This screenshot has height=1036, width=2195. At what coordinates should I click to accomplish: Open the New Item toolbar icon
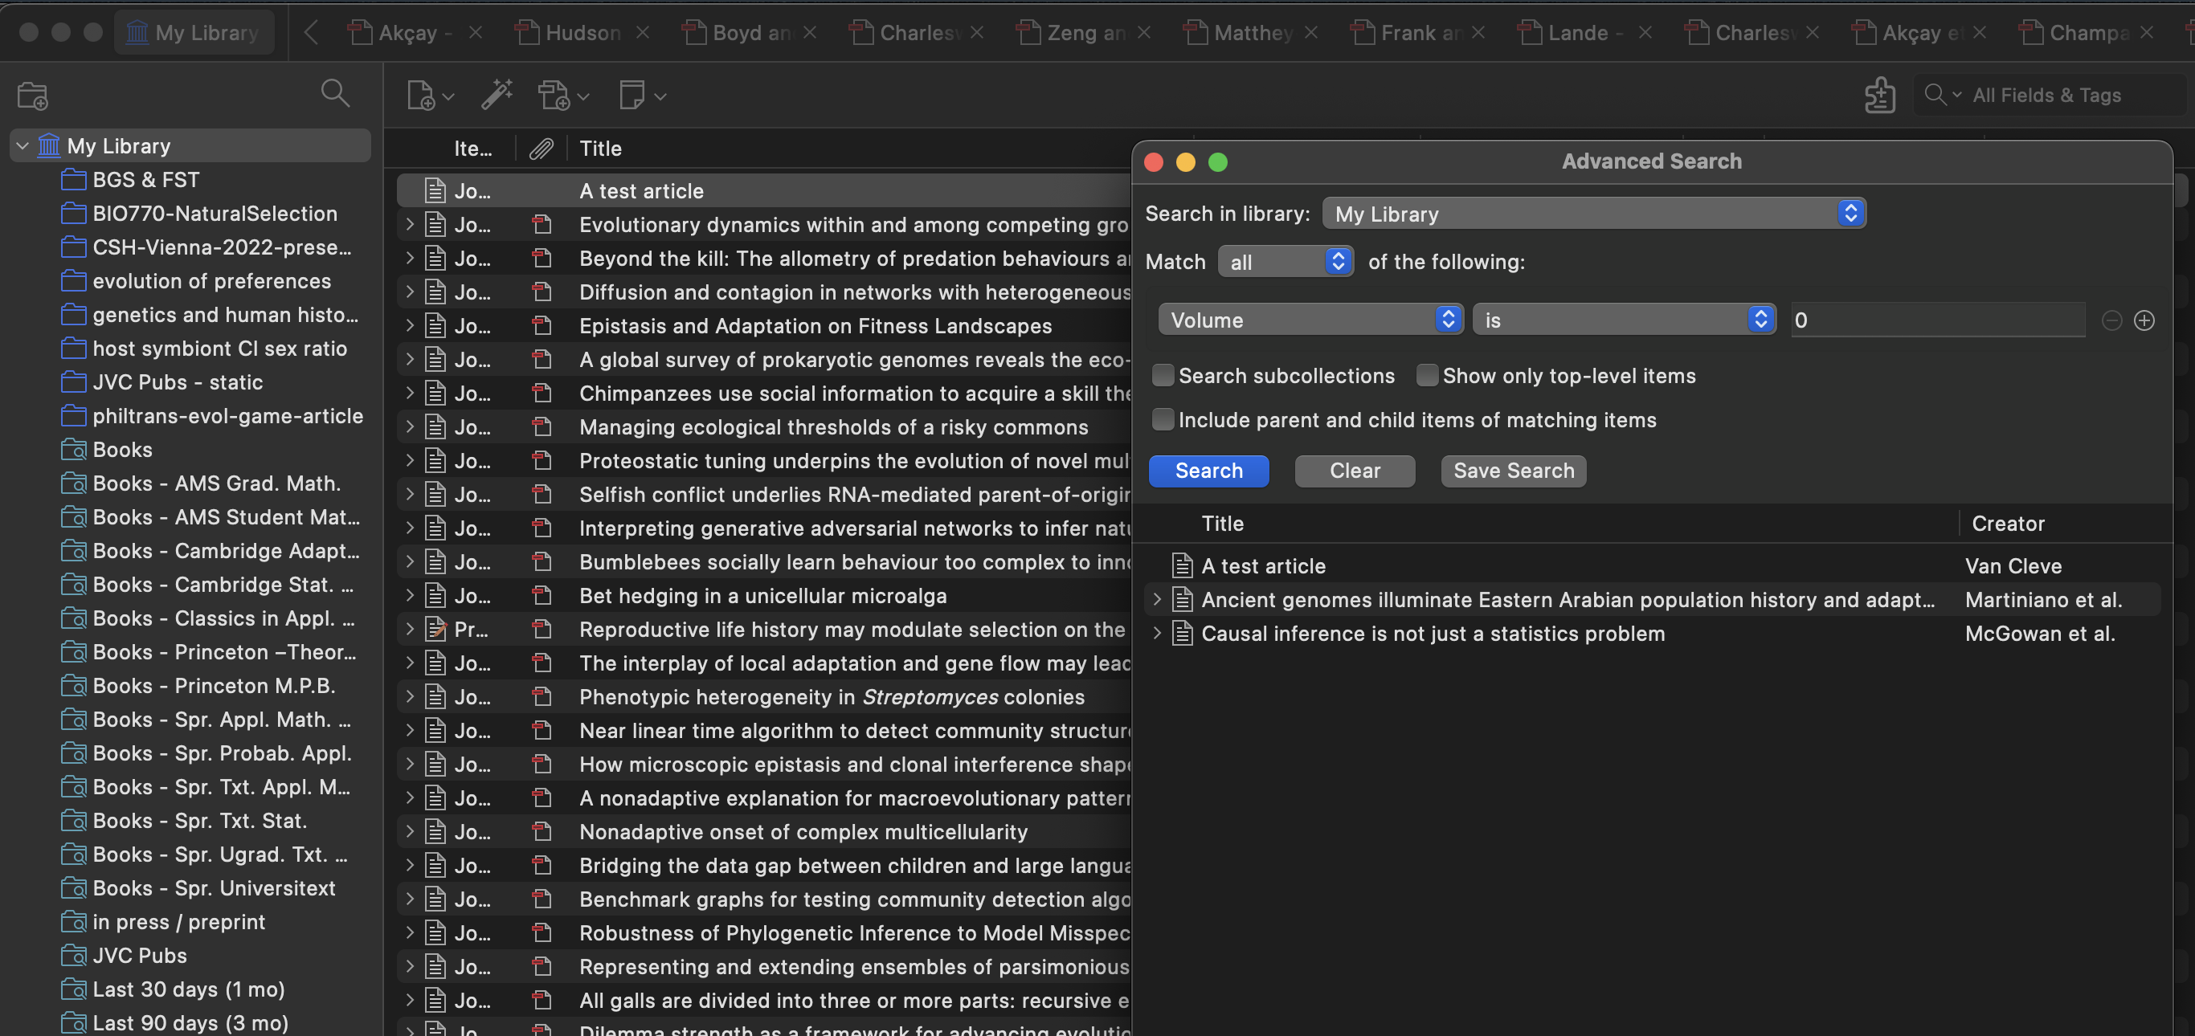coord(422,96)
